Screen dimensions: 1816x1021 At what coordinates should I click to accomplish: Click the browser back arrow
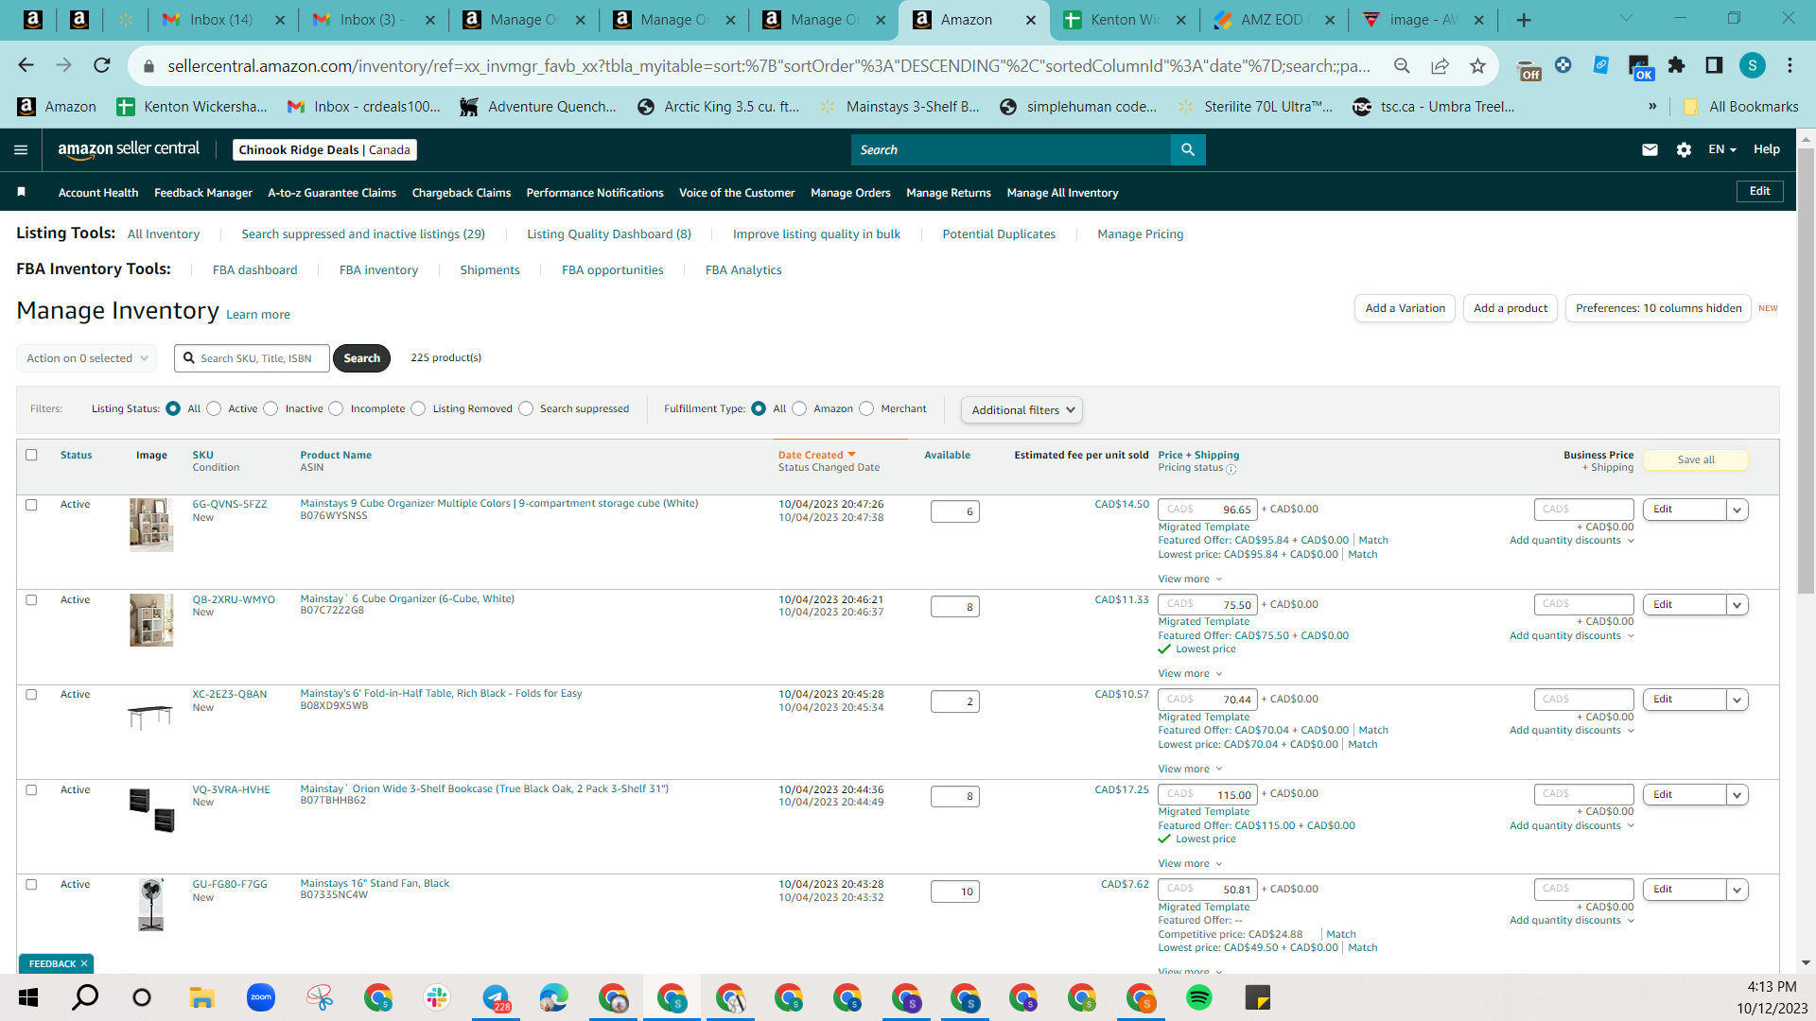click(26, 65)
